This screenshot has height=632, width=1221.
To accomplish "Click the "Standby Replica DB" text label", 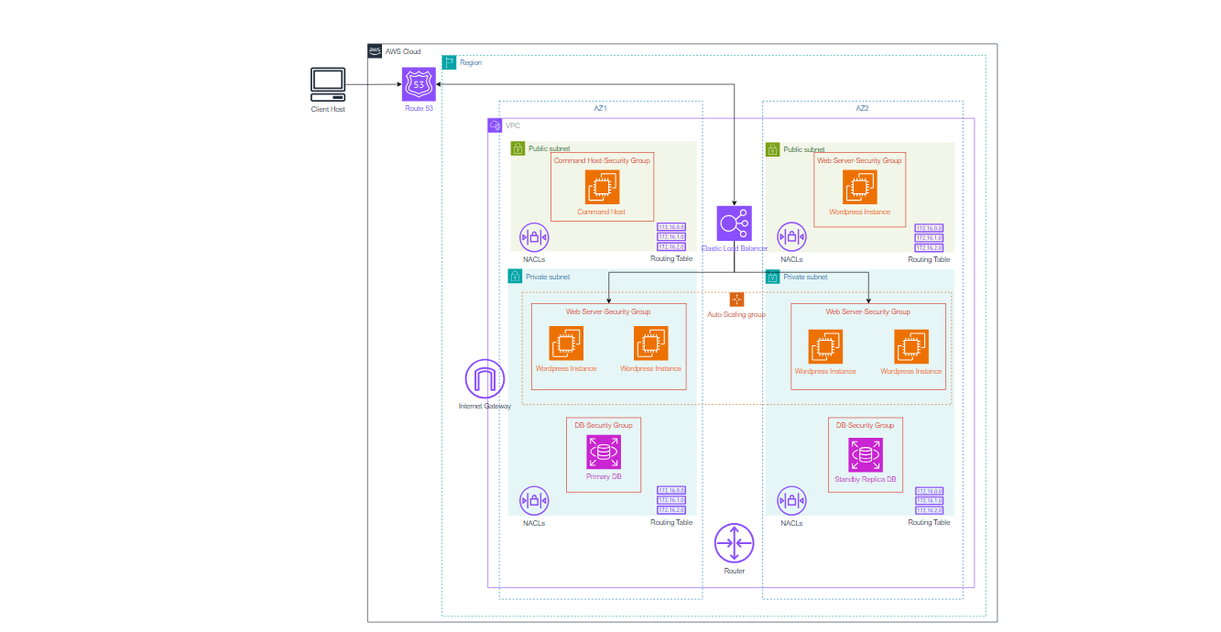I will [866, 479].
